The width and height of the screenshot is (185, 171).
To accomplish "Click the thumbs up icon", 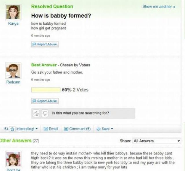I will tap(37, 113).
